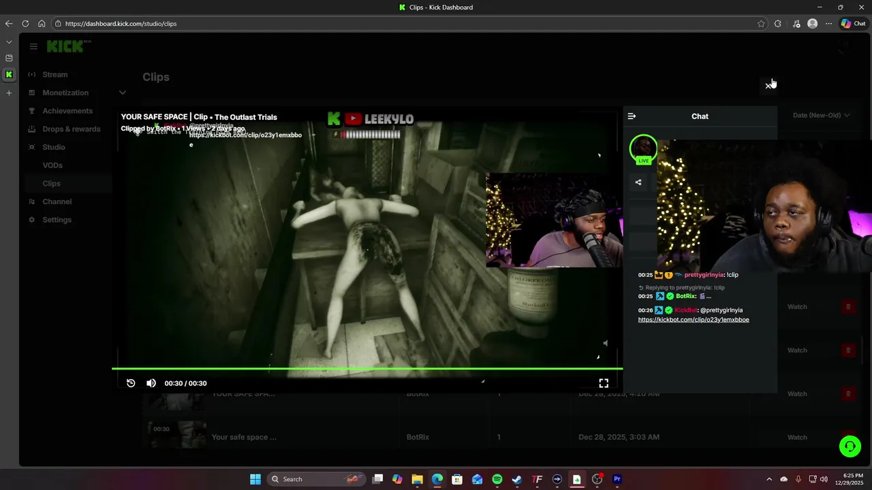
Task: Click the clip thumbnail marked 00:30
Action: click(176, 436)
